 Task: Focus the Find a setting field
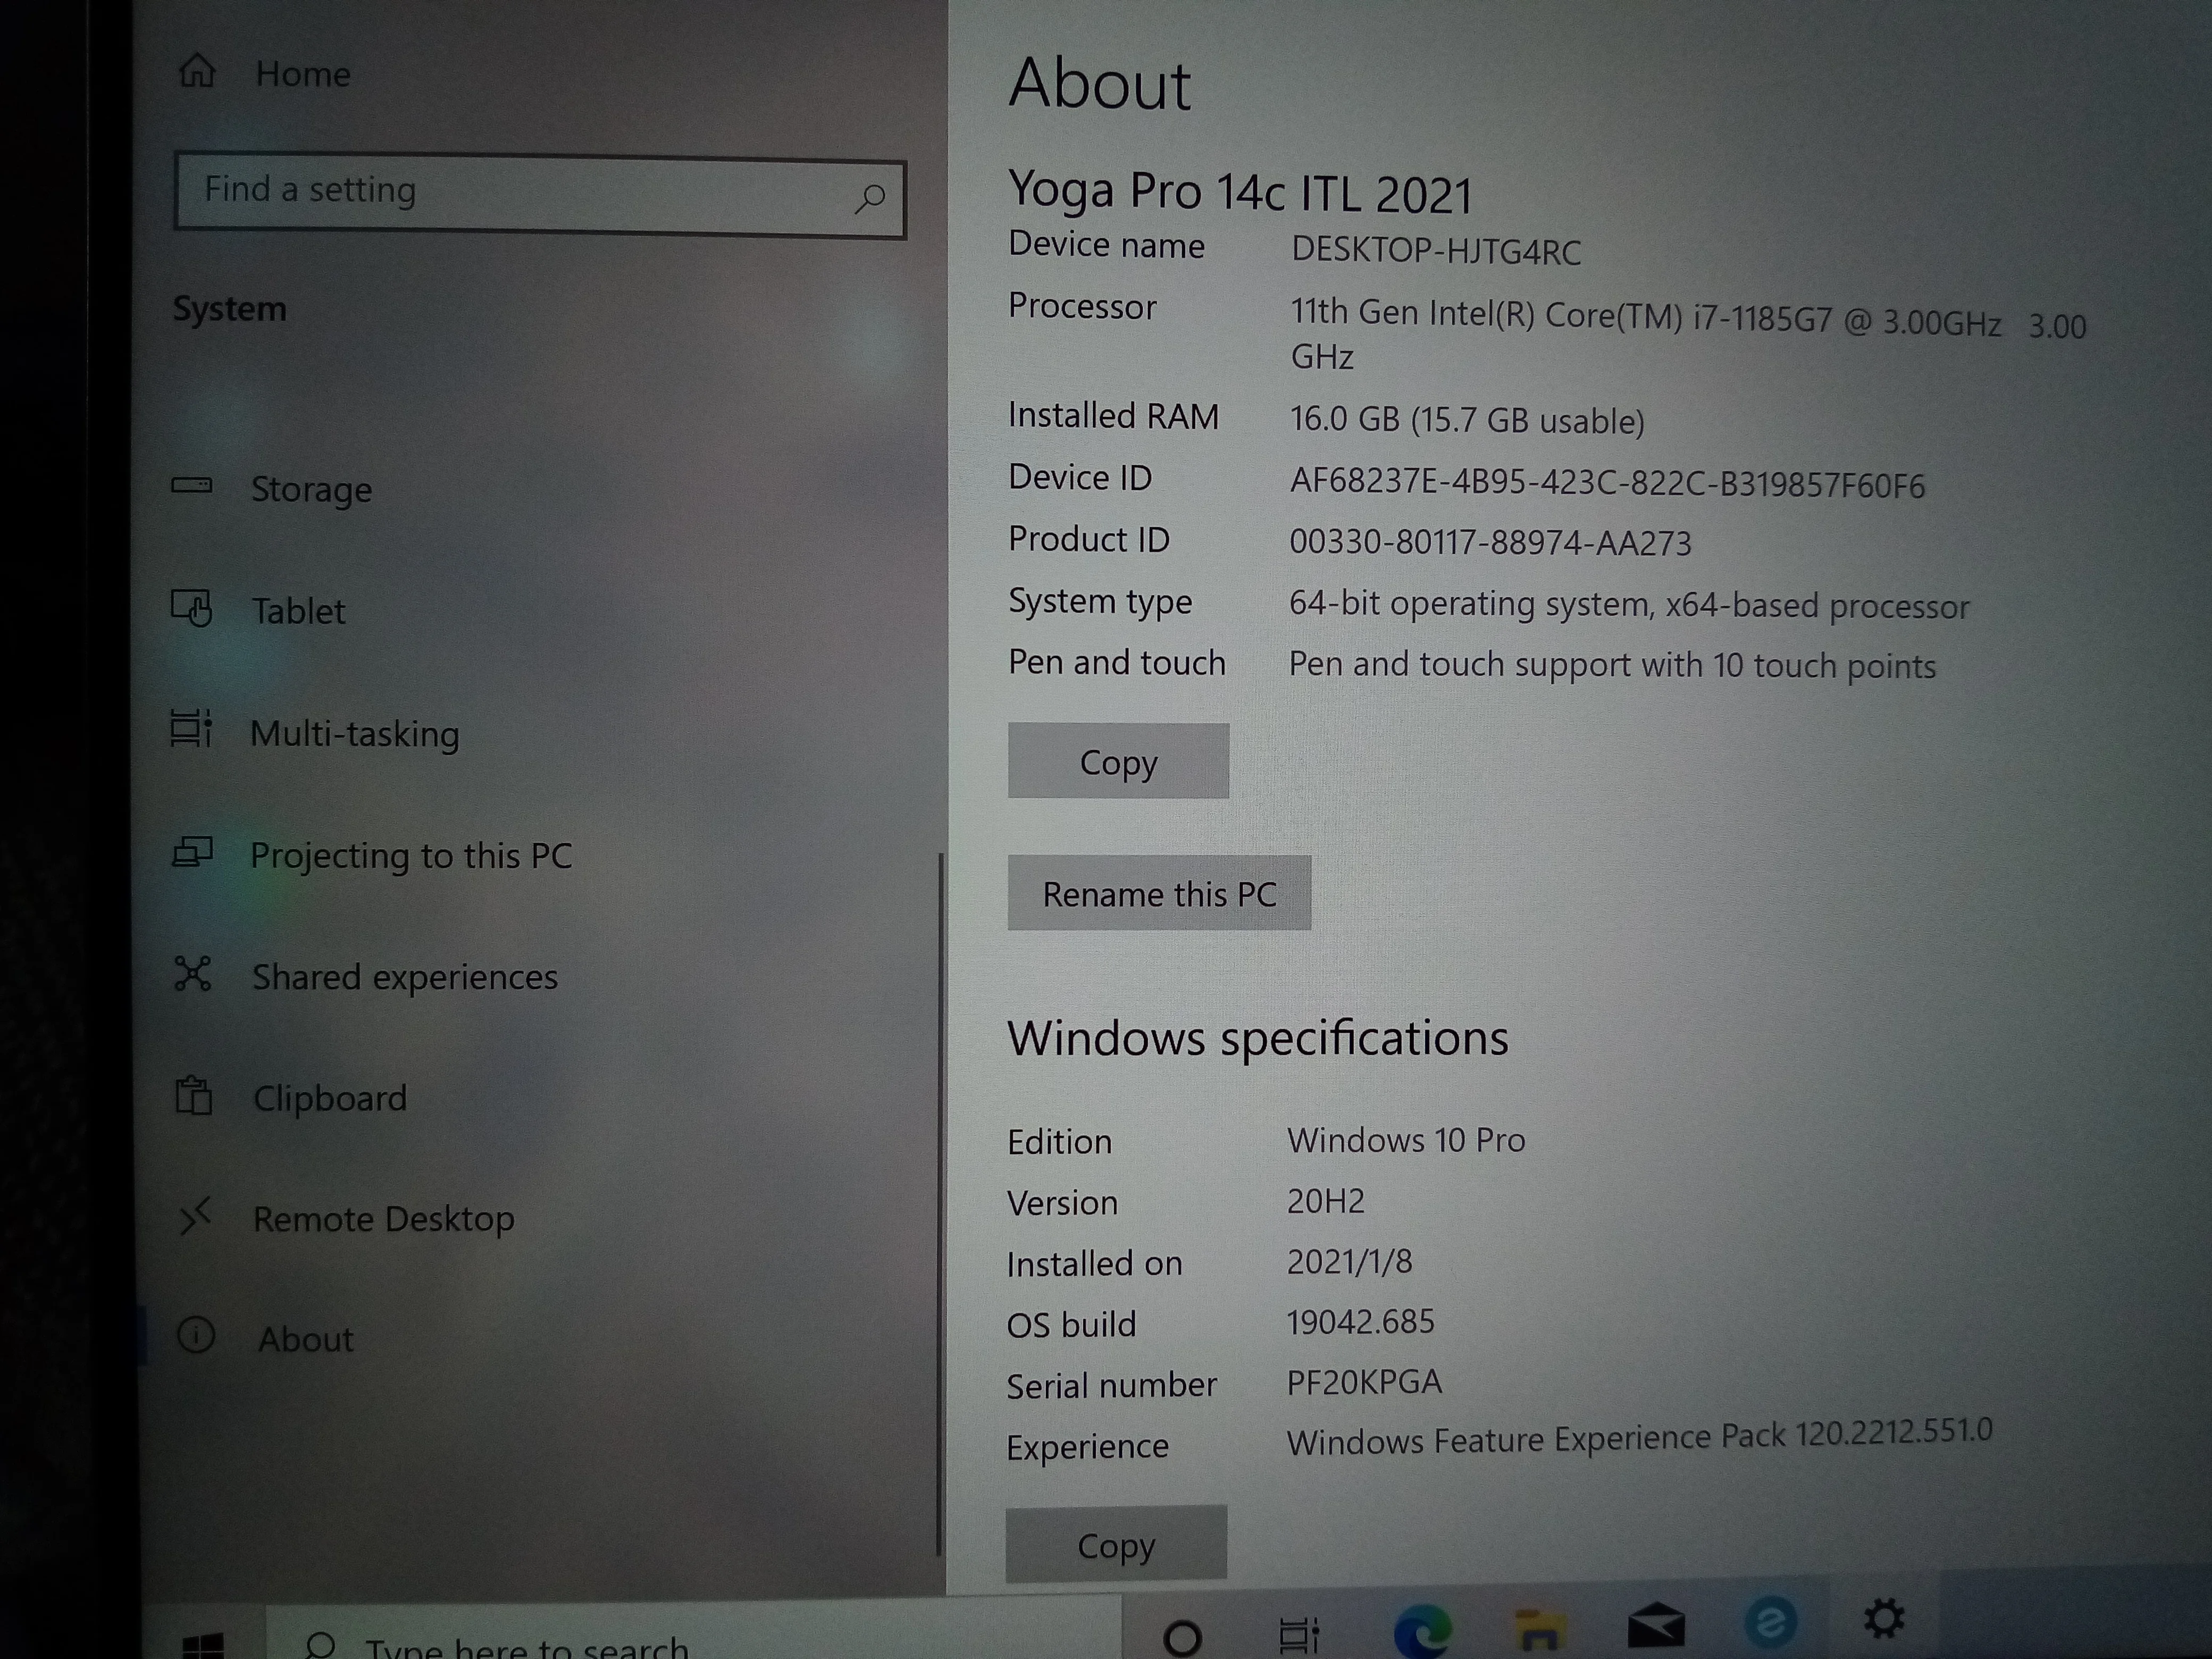500,193
